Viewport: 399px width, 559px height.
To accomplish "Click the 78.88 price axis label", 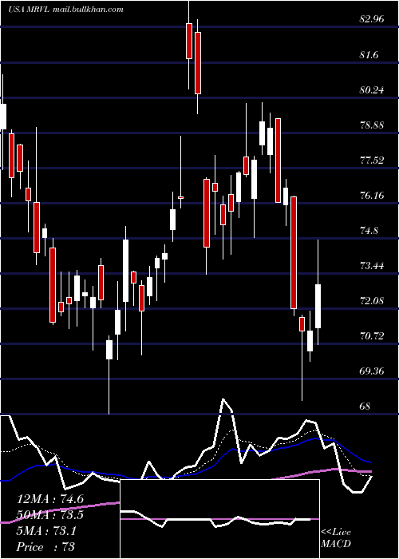I will tap(372, 125).
